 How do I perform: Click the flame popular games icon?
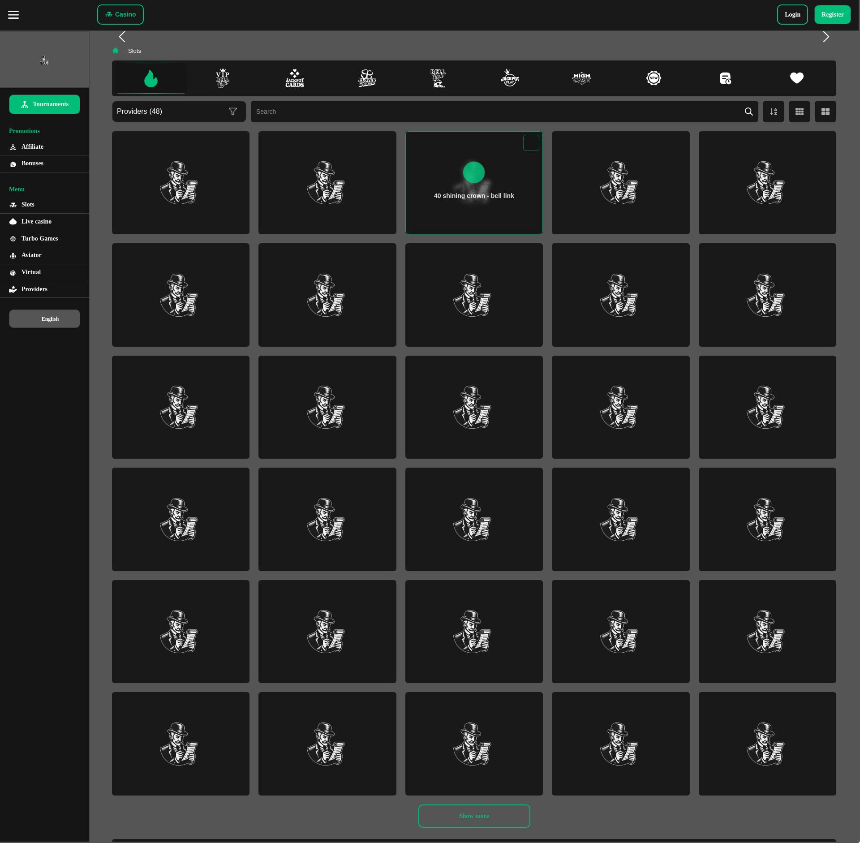tap(151, 78)
